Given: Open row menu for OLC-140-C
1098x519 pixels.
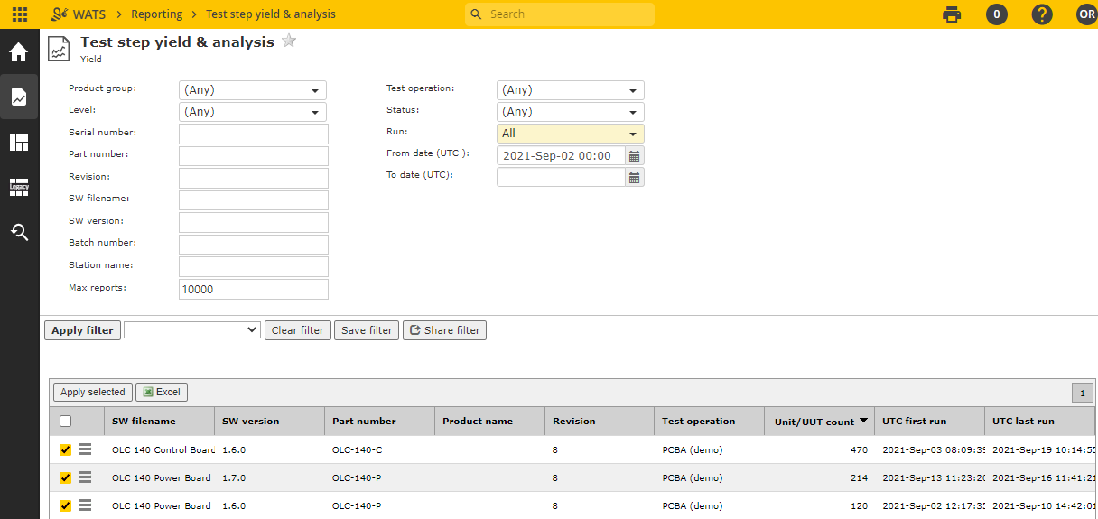Looking at the screenshot, I should pyautogui.click(x=86, y=449).
